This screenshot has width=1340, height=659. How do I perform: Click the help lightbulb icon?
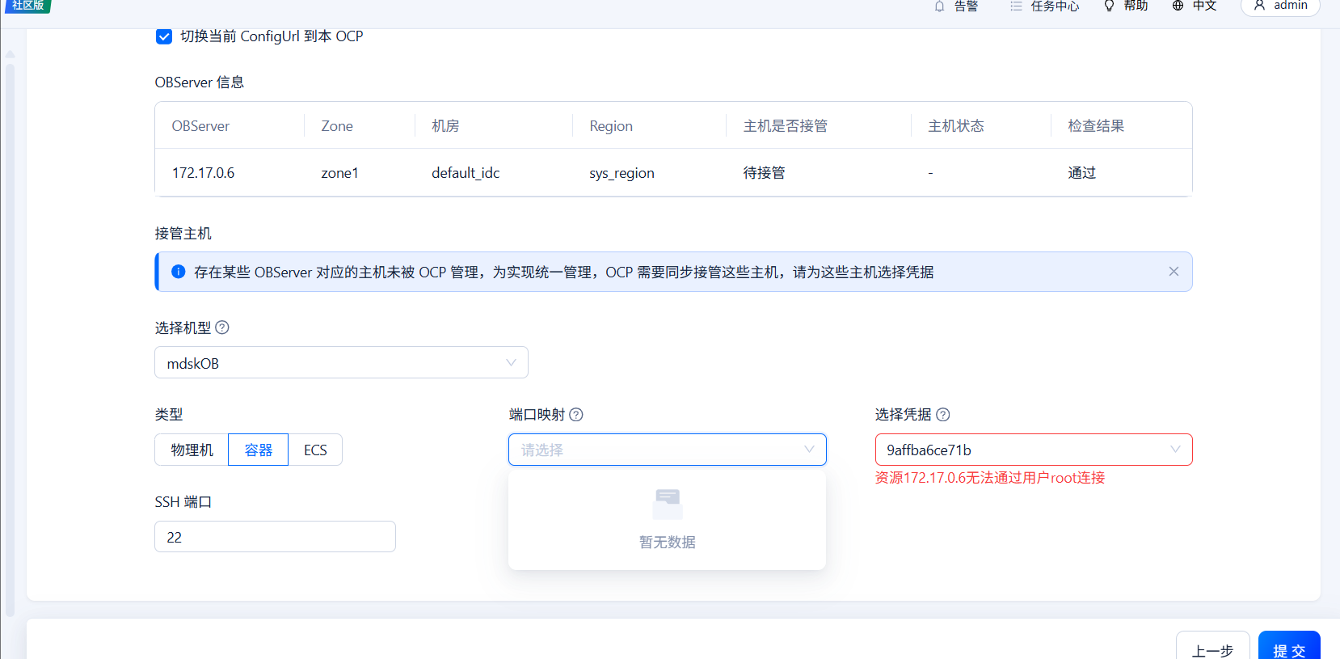pyautogui.click(x=1109, y=6)
